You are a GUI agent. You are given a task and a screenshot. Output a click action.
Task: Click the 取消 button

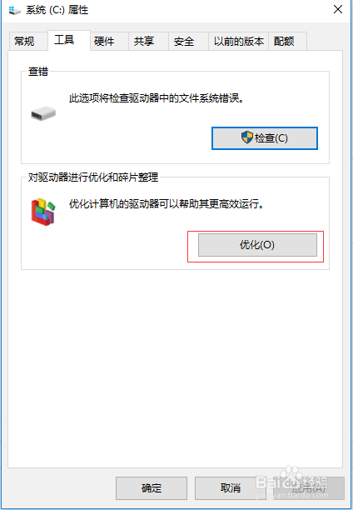pyautogui.click(x=230, y=487)
